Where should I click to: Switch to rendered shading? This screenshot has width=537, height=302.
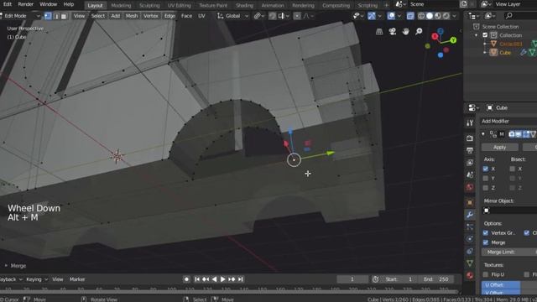point(446,16)
